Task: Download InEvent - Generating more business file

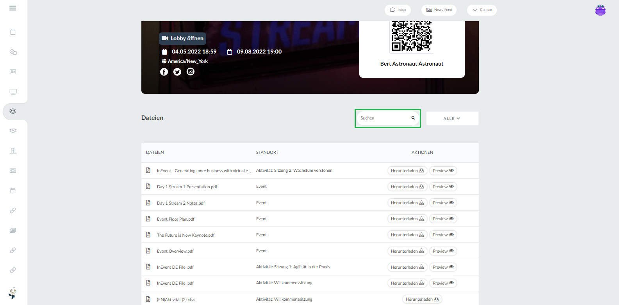Action: tap(407, 171)
